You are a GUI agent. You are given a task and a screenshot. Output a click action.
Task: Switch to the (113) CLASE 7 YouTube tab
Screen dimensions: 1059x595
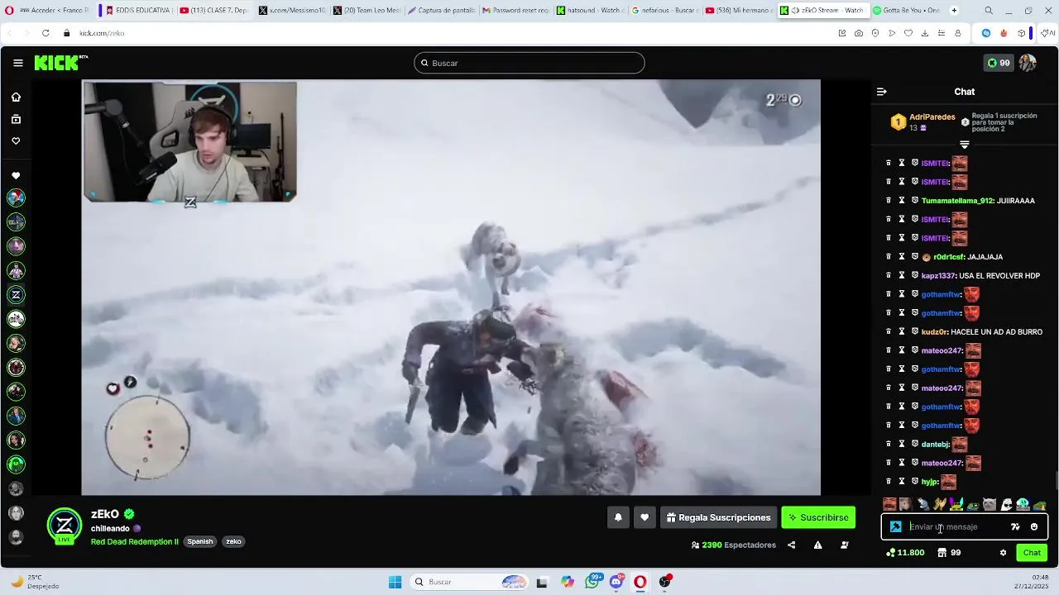pos(213,11)
